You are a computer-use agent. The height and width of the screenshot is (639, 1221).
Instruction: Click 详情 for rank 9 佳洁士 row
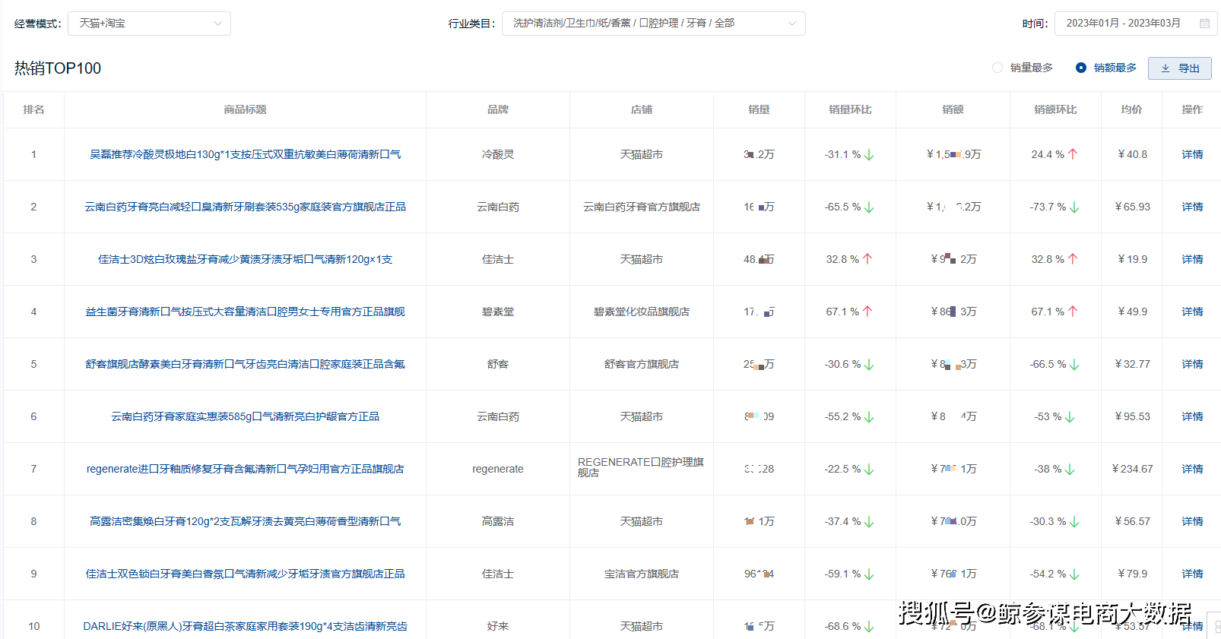coord(1192,574)
